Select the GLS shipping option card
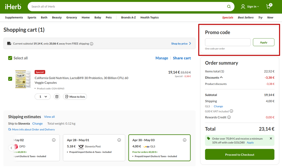This screenshot has height=167, width=282. 159,148
